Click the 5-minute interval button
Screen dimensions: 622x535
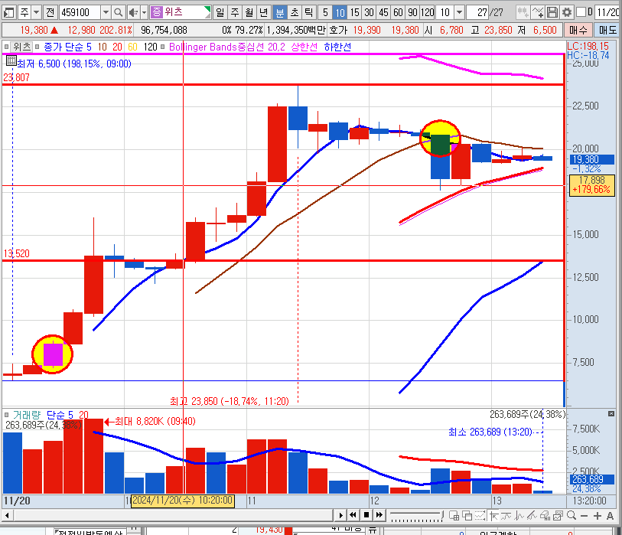point(325,13)
